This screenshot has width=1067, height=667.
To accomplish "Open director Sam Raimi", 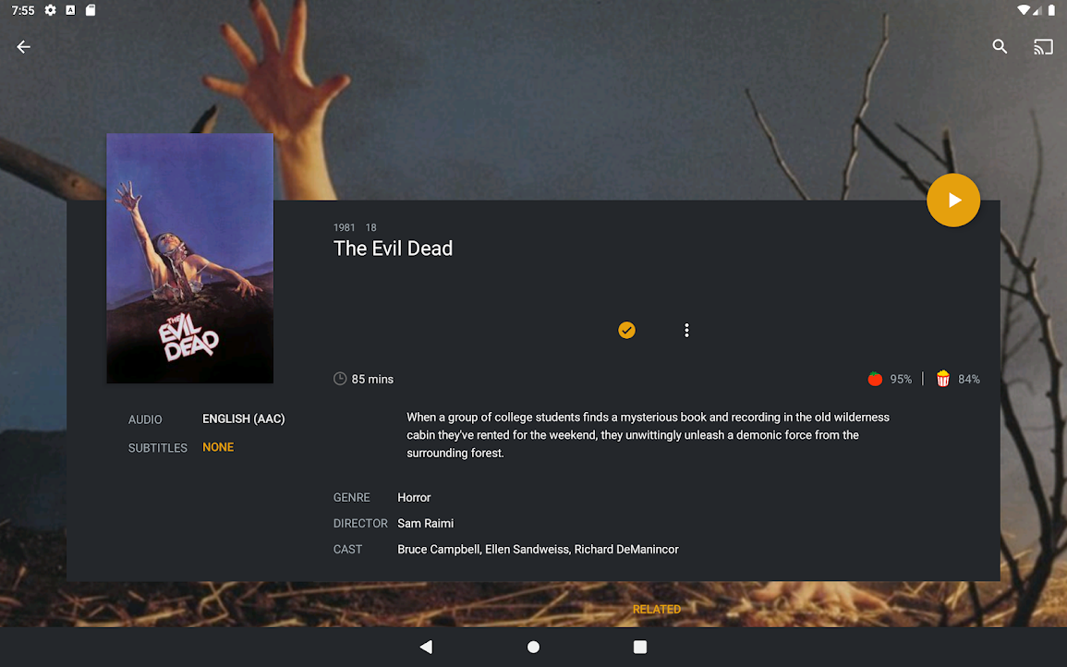I will pyautogui.click(x=425, y=524).
